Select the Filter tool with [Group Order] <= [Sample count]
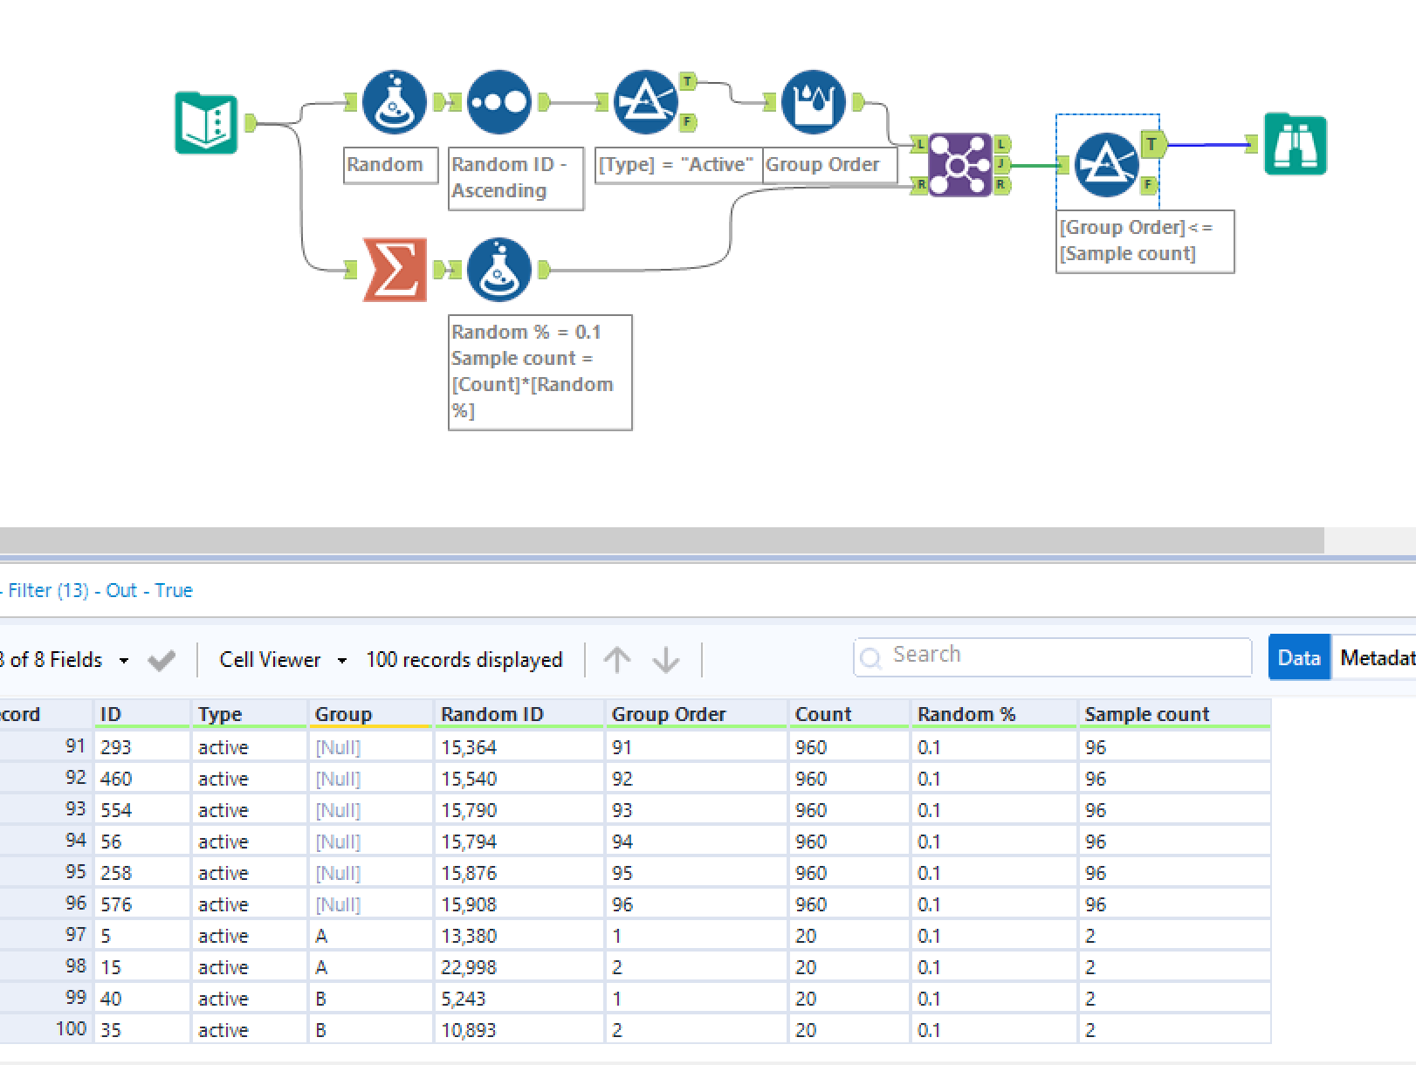The image size is (1416, 1065). click(1108, 165)
